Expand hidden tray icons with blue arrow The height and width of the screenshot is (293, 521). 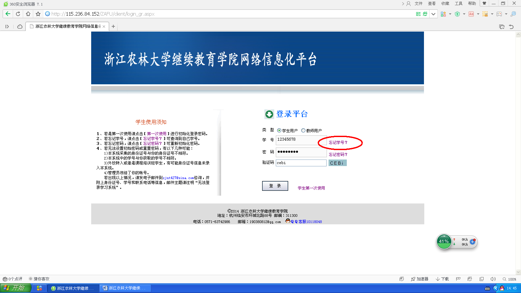click(x=496, y=288)
